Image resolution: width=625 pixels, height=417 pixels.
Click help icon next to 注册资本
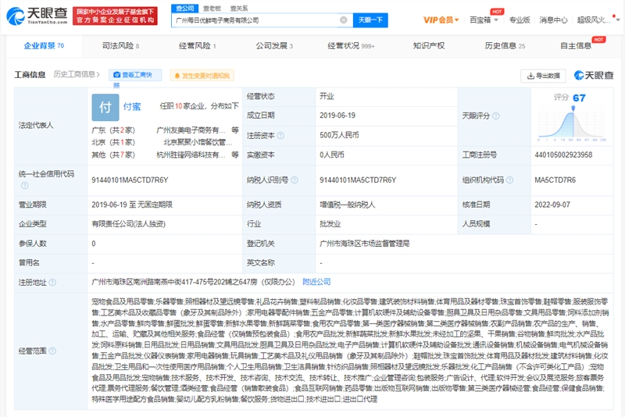[x=280, y=135]
